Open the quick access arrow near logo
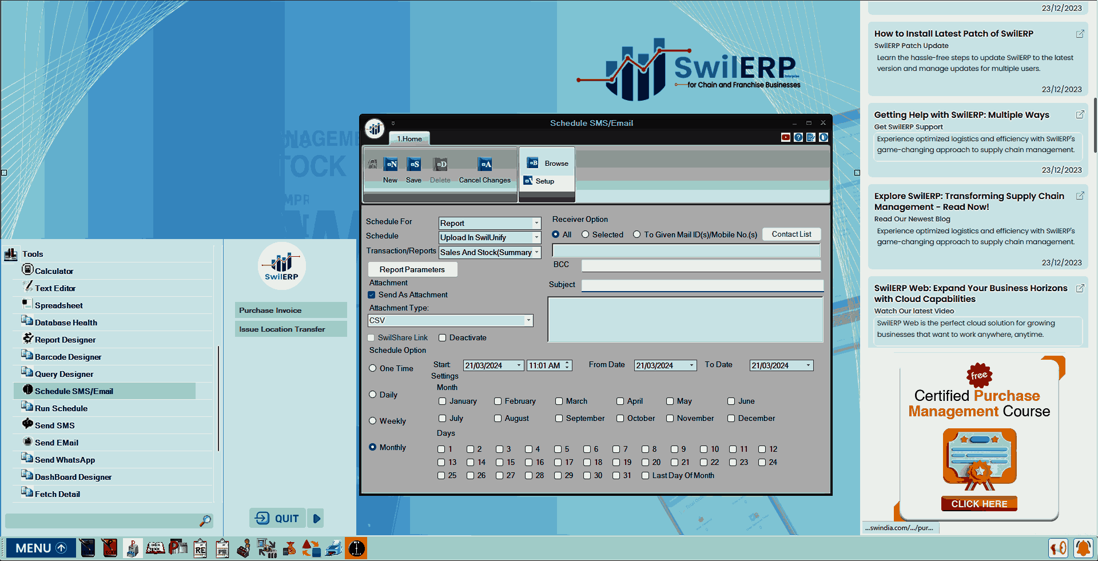Image resolution: width=1098 pixels, height=561 pixels. [x=393, y=123]
